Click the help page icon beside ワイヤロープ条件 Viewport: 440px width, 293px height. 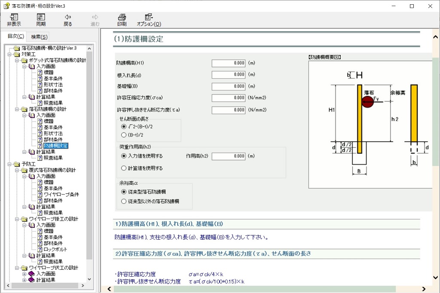pyautogui.click(x=40, y=195)
